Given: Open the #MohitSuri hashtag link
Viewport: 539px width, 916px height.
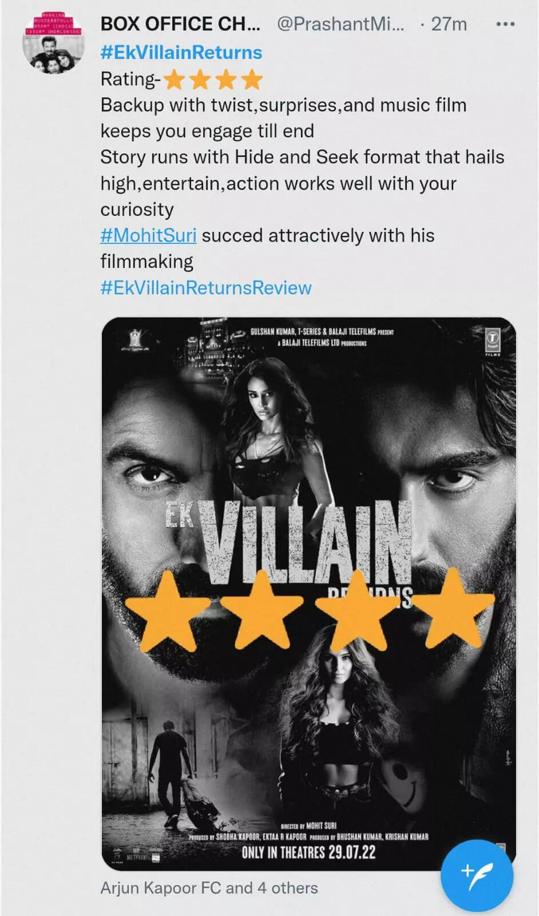Looking at the screenshot, I should coord(148,235).
